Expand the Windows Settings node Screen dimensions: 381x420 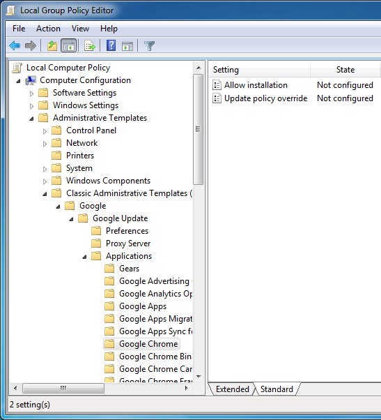(x=31, y=106)
